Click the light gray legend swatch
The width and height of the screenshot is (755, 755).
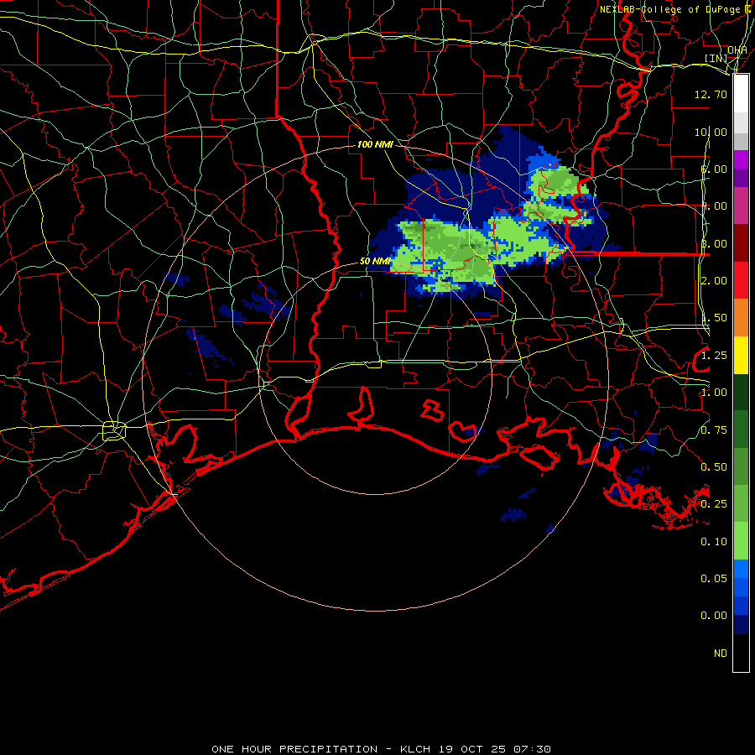pyautogui.click(x=741, y=122)
